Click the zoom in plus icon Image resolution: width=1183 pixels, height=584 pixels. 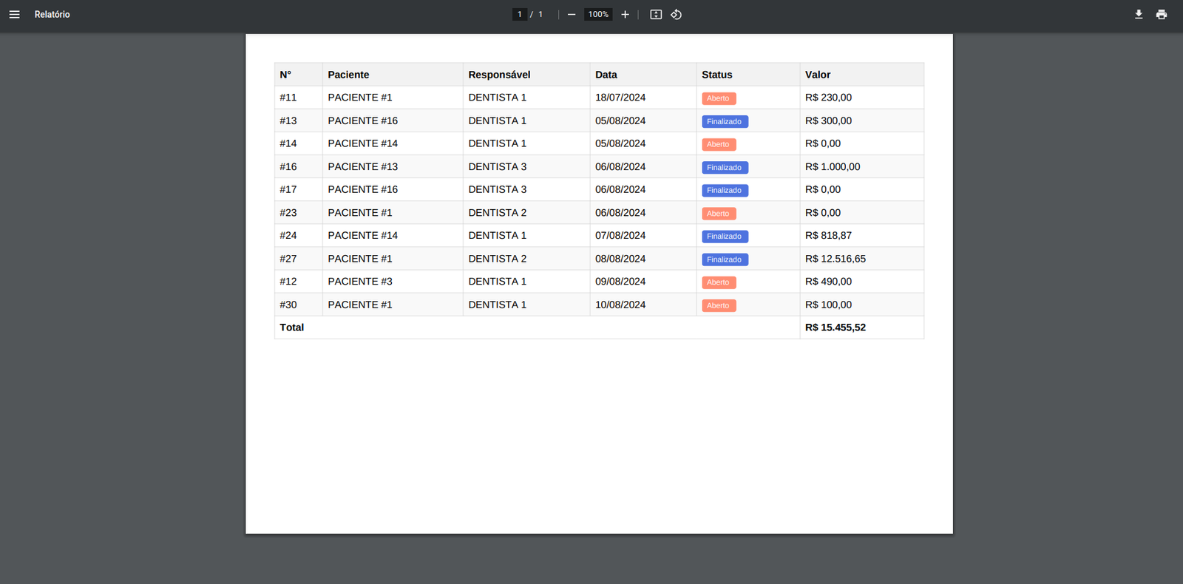[x=625, y=15]
